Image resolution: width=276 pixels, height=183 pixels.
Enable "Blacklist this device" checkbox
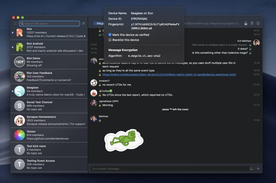tap(110, 40)
